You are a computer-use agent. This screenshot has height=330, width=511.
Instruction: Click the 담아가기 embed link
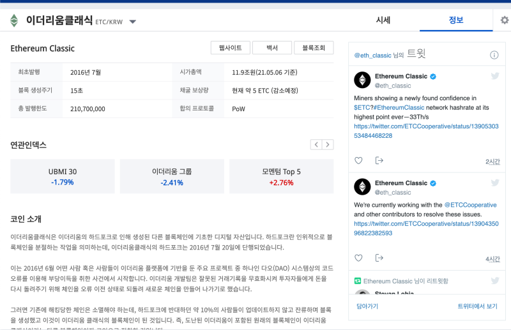(367, 306)
